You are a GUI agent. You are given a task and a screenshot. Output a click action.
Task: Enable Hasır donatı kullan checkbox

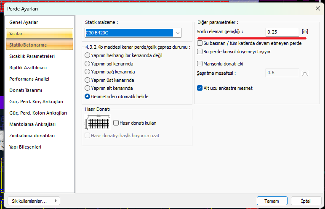click(116, 123)
